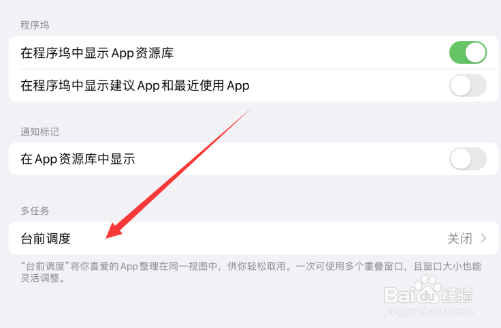Click the Bai text in watermark logo

pyautogui.click(x=399, y=295)
